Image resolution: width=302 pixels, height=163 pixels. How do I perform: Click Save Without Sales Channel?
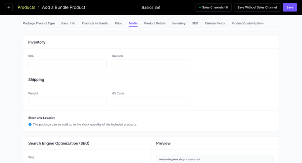(x=257, y=7)
